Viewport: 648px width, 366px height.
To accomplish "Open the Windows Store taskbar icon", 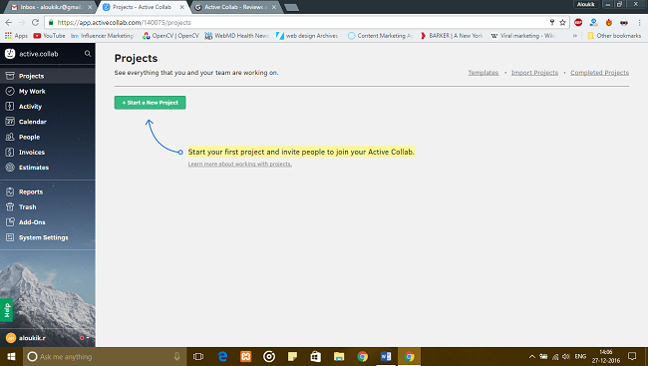I will pos(316,356).
